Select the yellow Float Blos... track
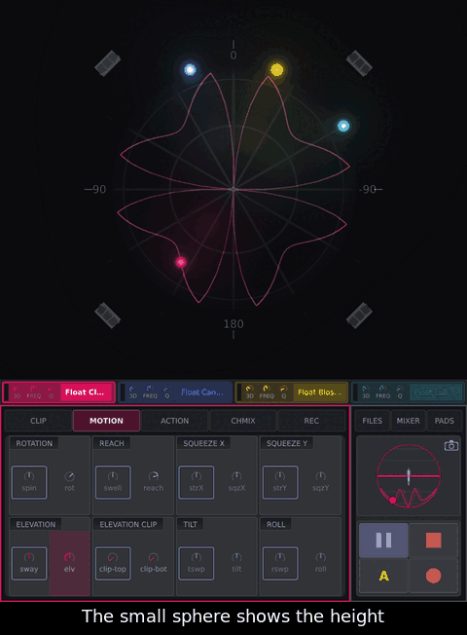Viewport: 467px width, 635px height. [319, 392]
